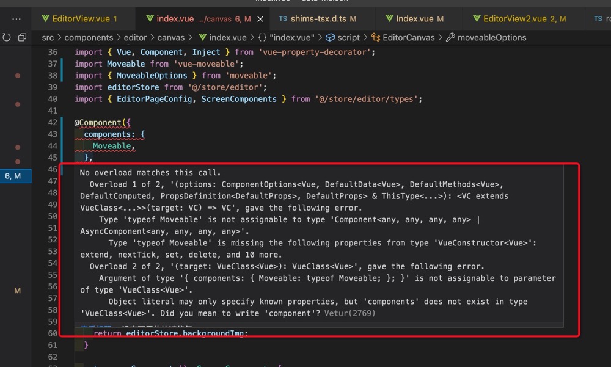Viewport: 611px width, 367px height.
Task: Click line number 42 in gutter
Action: pos(53,122)
